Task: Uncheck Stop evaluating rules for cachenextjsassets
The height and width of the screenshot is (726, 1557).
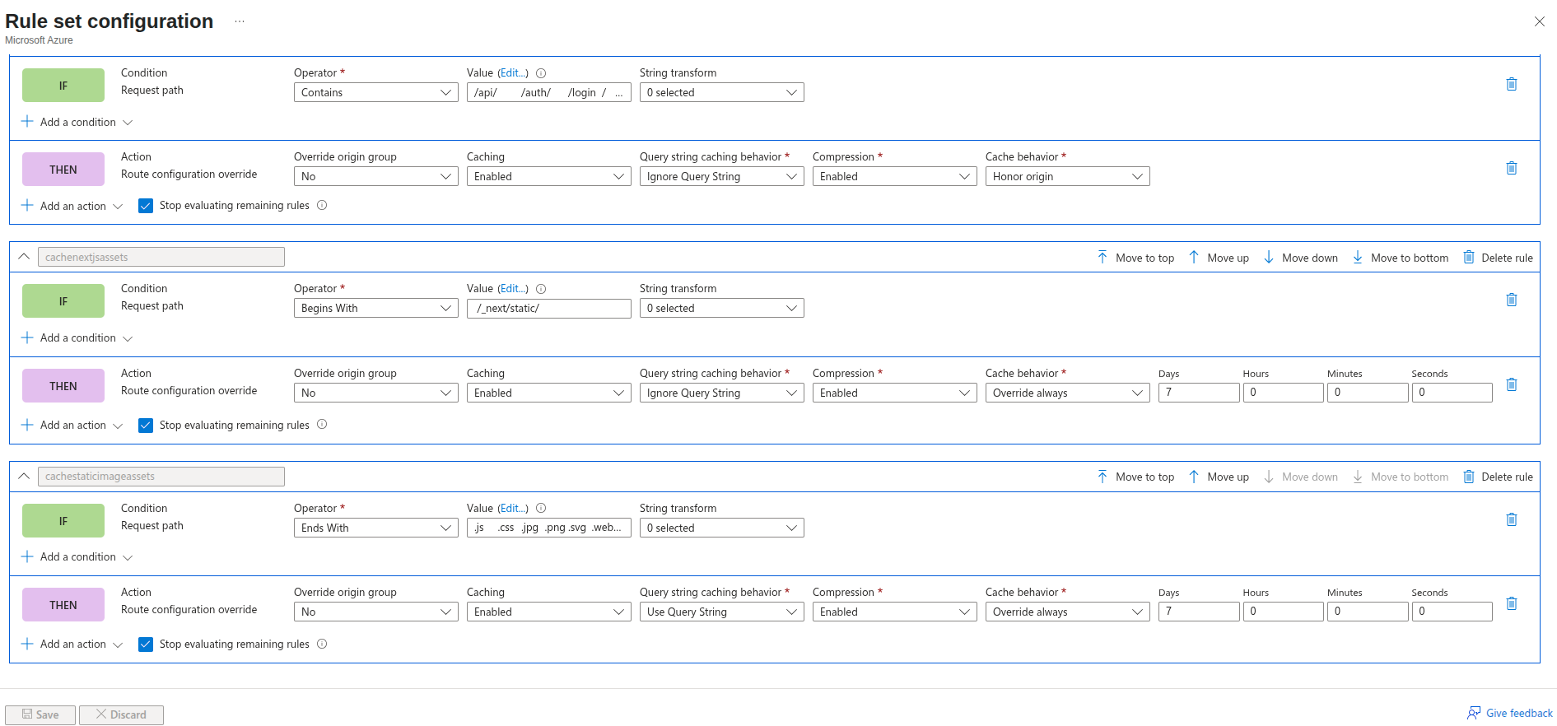Action: [x=146, y=425]
